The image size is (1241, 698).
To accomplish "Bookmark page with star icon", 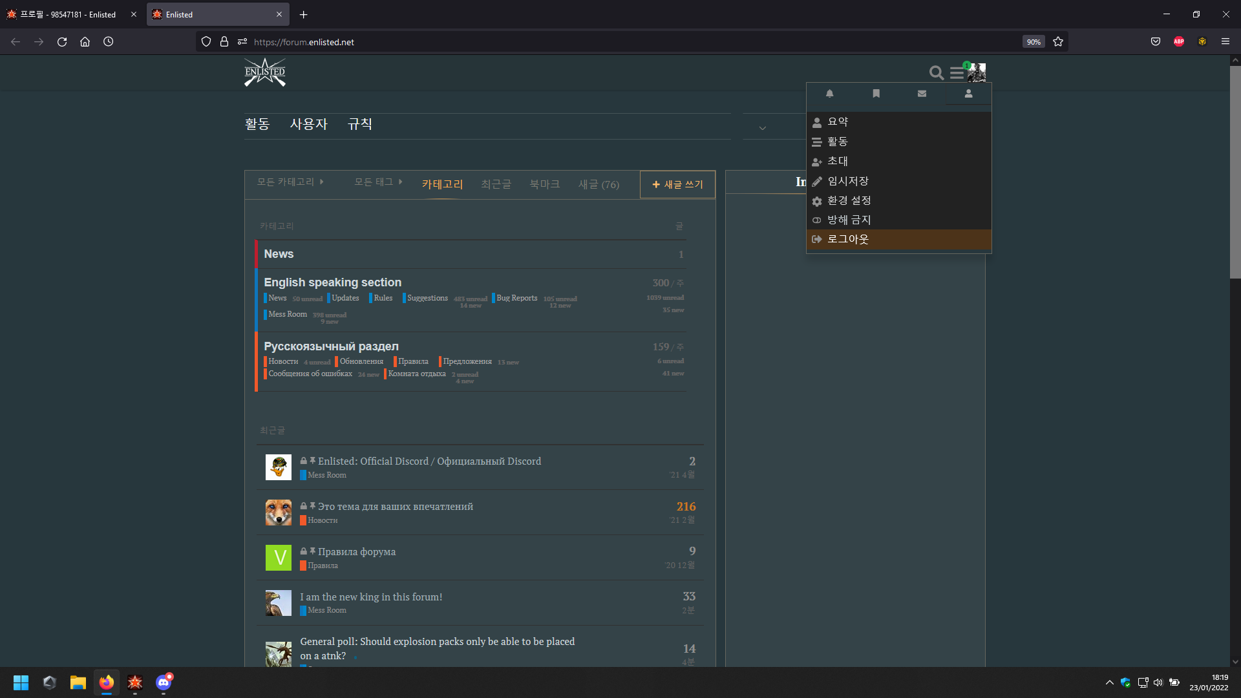I will pyautogui.click(x=1058, y=42).
